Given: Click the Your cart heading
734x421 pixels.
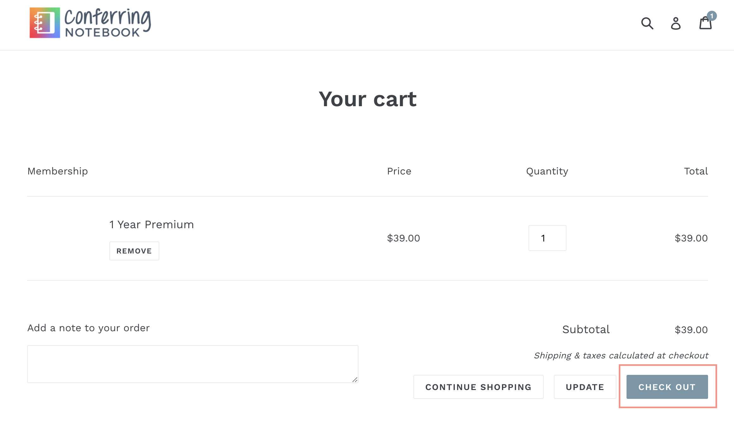Looking at the screenshot, I should click(x=367, y=99).
